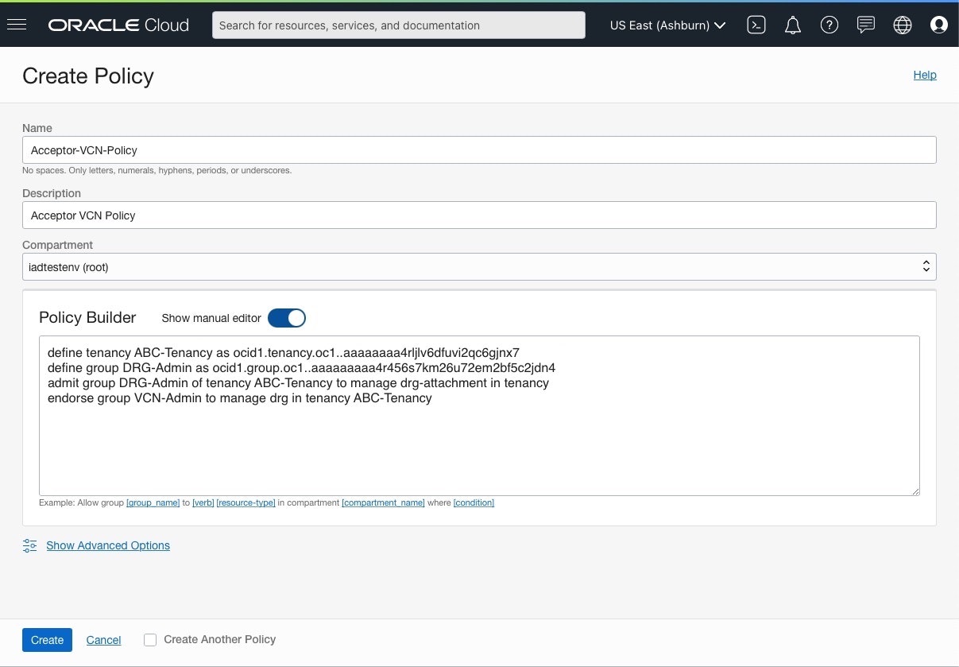Focus the resource search field
Screen dimensions: 959x667
click(399, 25)
